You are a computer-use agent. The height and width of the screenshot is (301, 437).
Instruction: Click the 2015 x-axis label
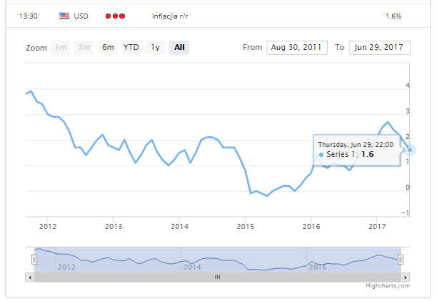(245, 226)
